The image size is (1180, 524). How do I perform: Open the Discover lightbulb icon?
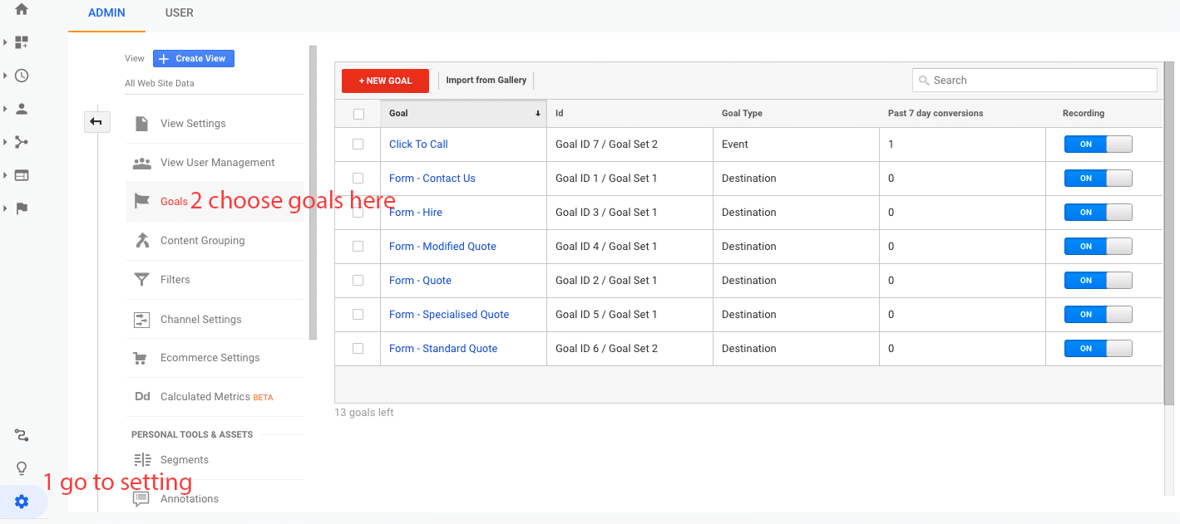[x=22, y=468]
